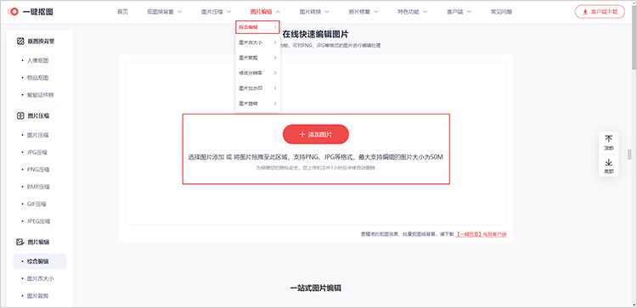Expand the 特色功能 top menu
The height and width of the screenshot is (308, 637).
tap(413, 12)
